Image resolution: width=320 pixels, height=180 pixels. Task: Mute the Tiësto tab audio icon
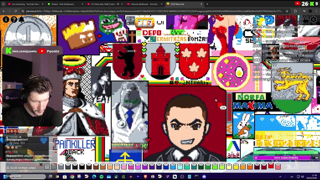point(118,4)
